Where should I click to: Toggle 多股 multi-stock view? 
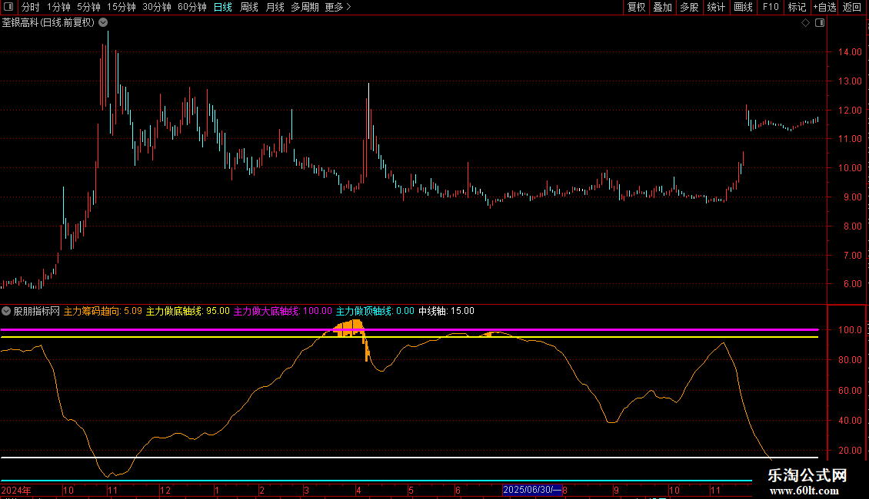[689, 7]
